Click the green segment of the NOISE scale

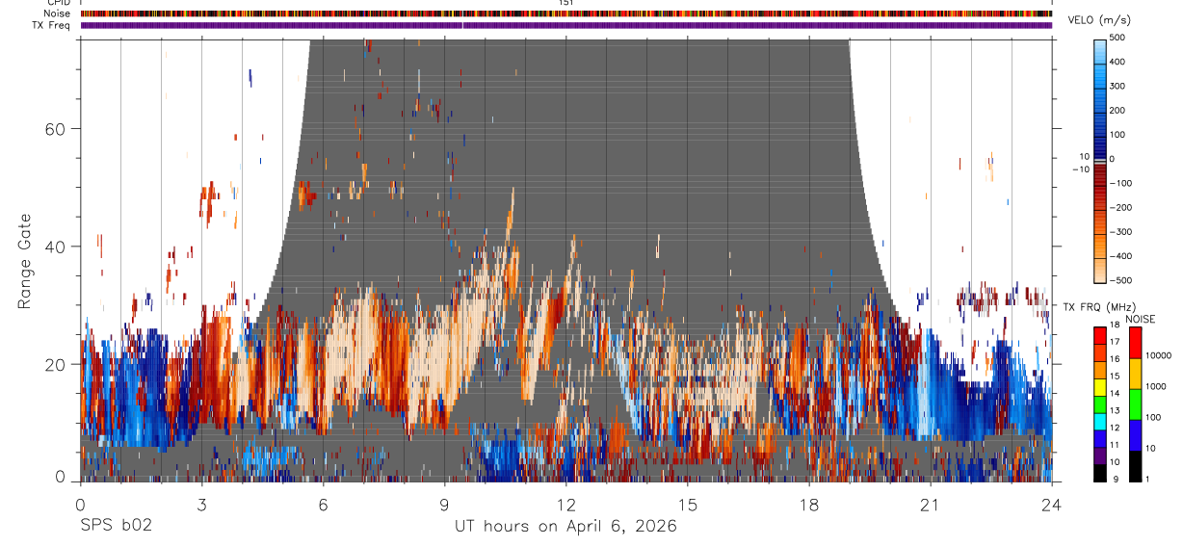1135,404
